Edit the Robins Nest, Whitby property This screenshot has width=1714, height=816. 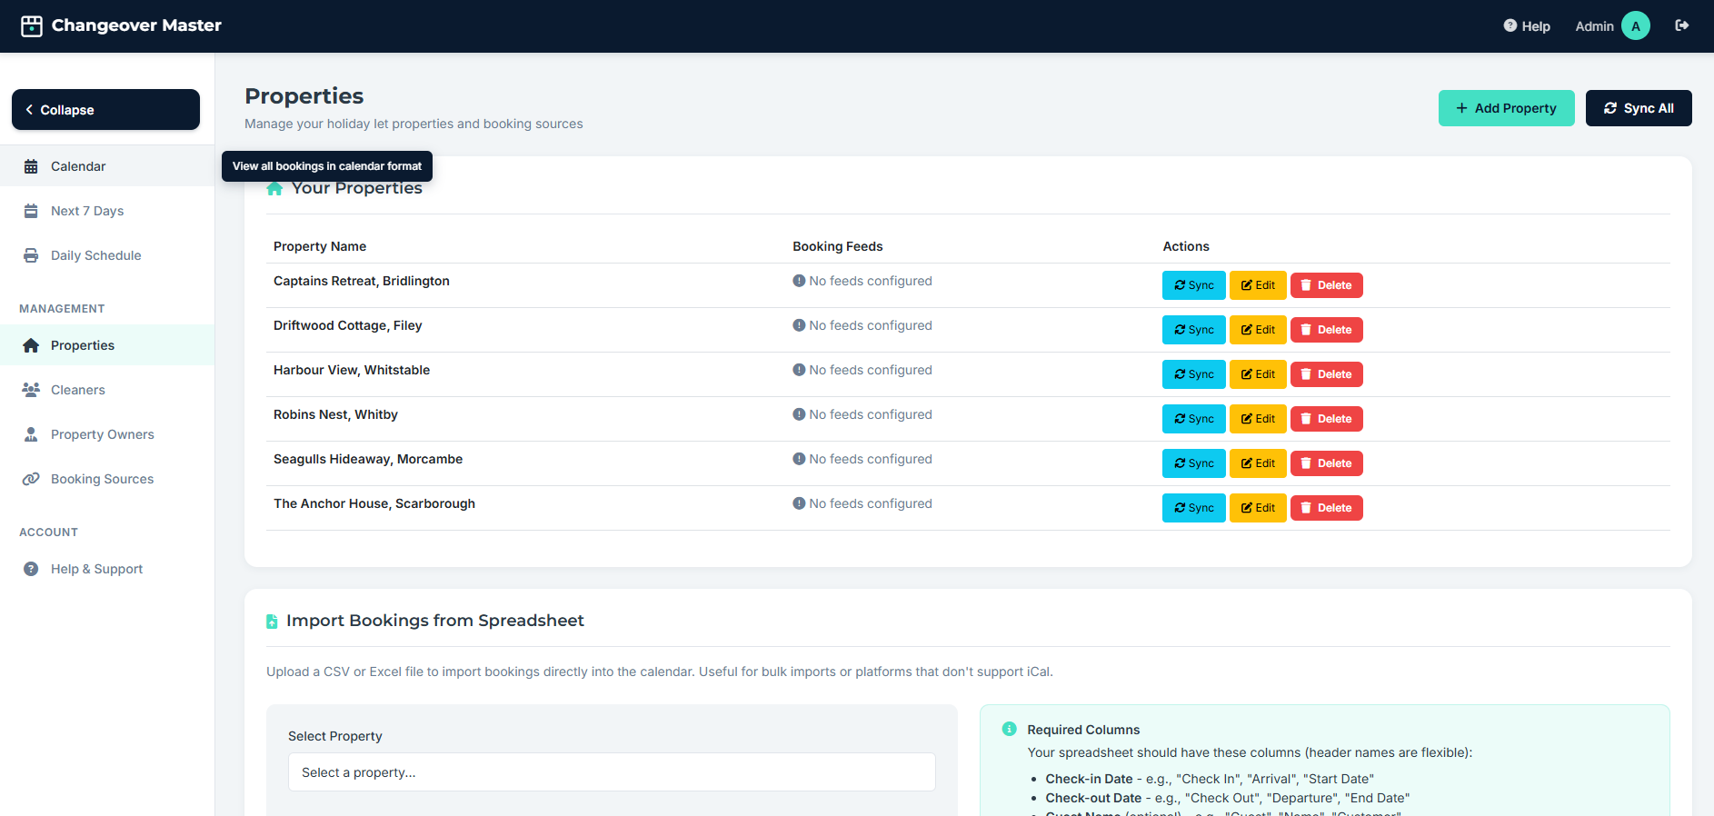click(1258, 419)
